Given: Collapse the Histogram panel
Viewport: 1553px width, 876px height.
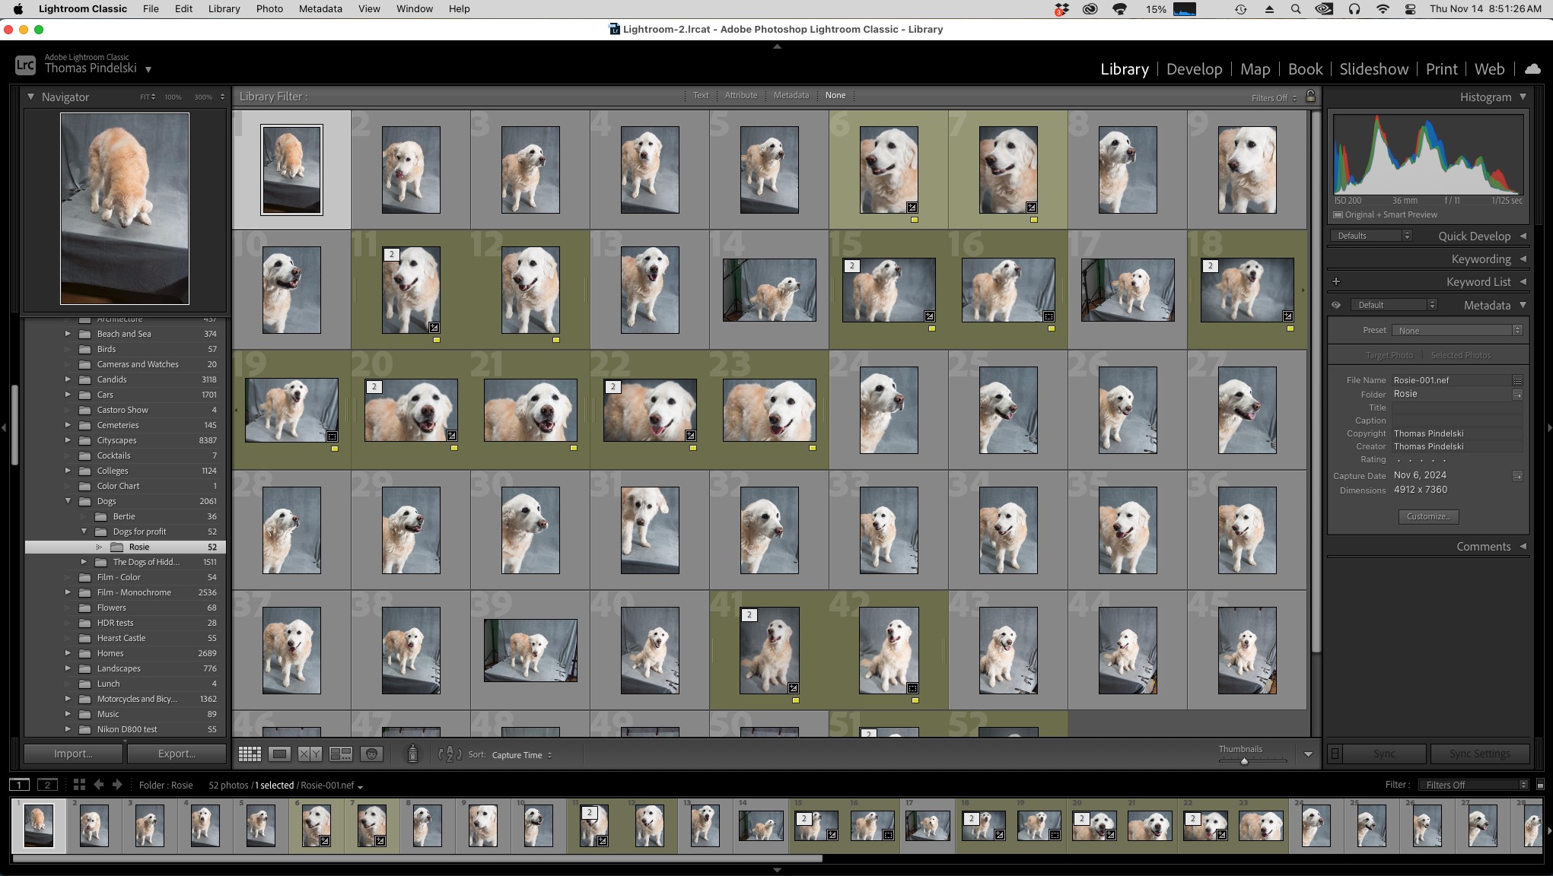Looking at the screenshot, I should coord(1523,97).
